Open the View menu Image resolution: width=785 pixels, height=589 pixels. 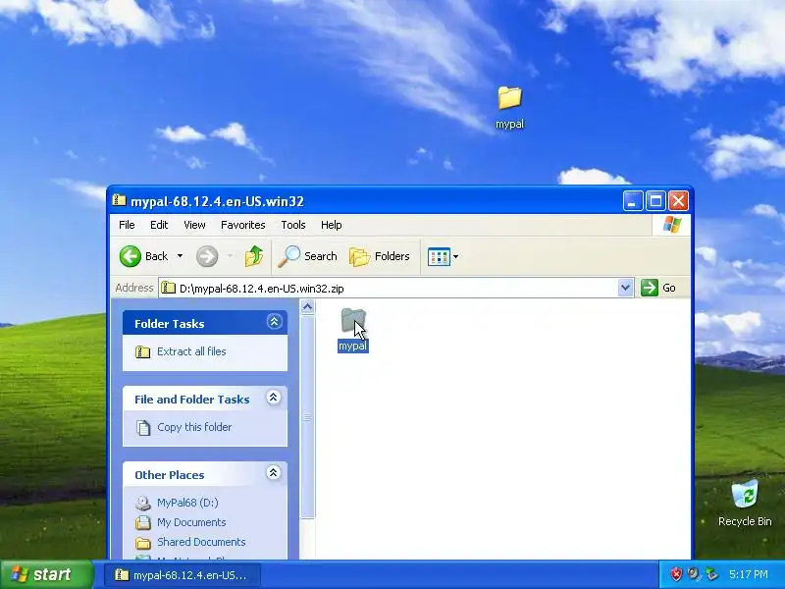(x=194, y=225)
